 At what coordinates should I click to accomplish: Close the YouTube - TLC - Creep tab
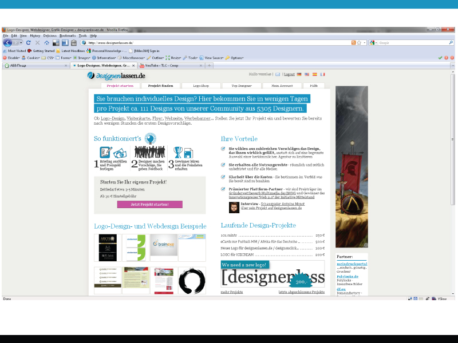tap(201, 66)
